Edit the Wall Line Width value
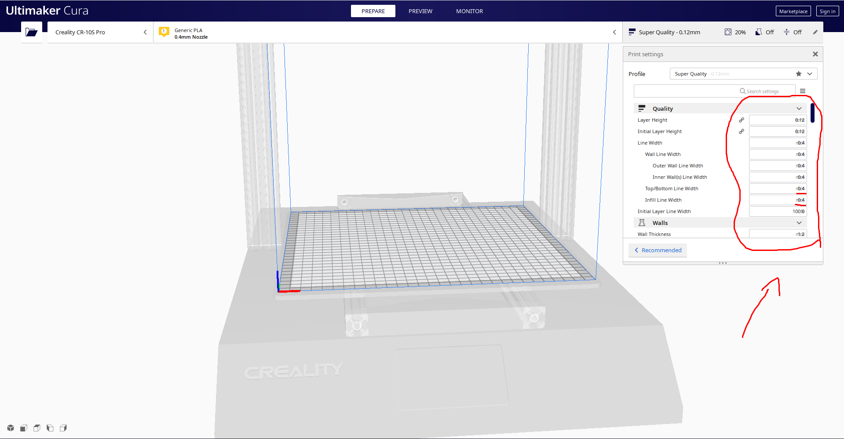844x439 pixels. pyautogui.click(x=778, y=154)
